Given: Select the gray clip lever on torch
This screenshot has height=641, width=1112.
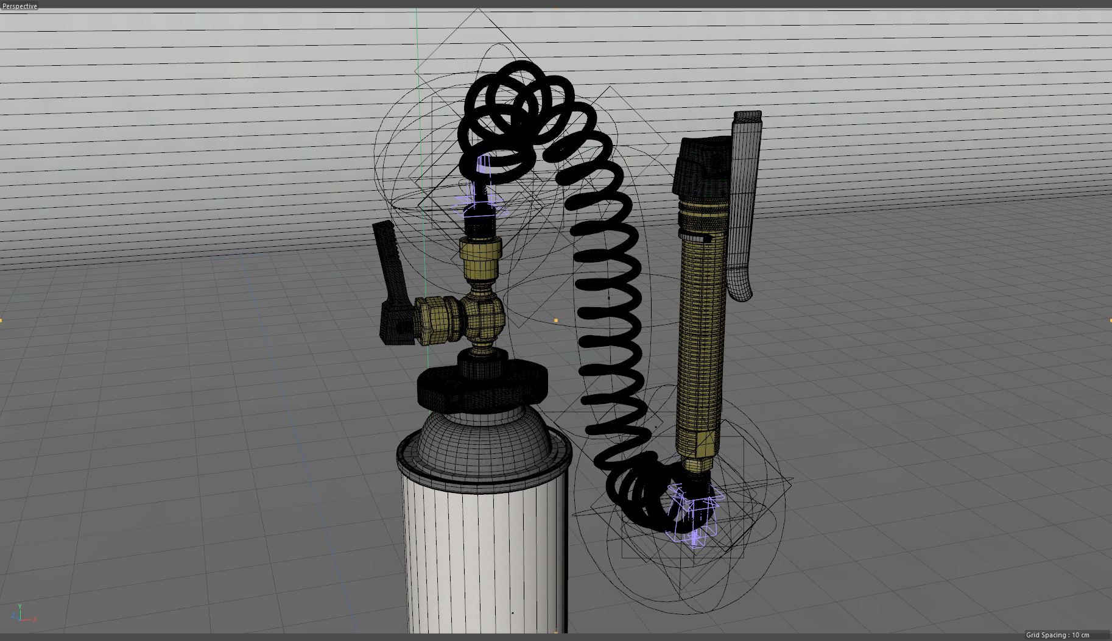Looking at the screenshot, I should point(744,207).
